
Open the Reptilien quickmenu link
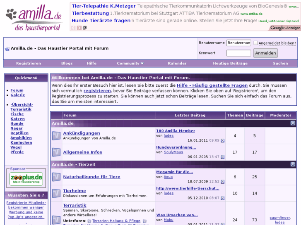[x=19, y=133]
